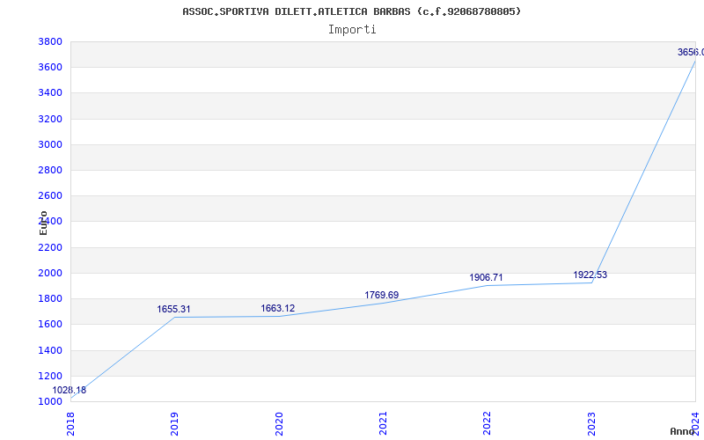
Task: Click the 1769.69 data label
Action: (x=382, y=296)
